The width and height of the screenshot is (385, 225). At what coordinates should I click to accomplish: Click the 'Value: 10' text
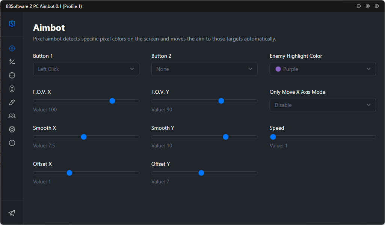point(162,145)
